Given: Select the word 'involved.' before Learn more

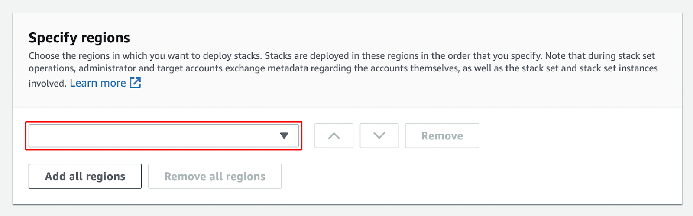Looking at the screenshot, I should pyautogui.click(x=47, y=84).
